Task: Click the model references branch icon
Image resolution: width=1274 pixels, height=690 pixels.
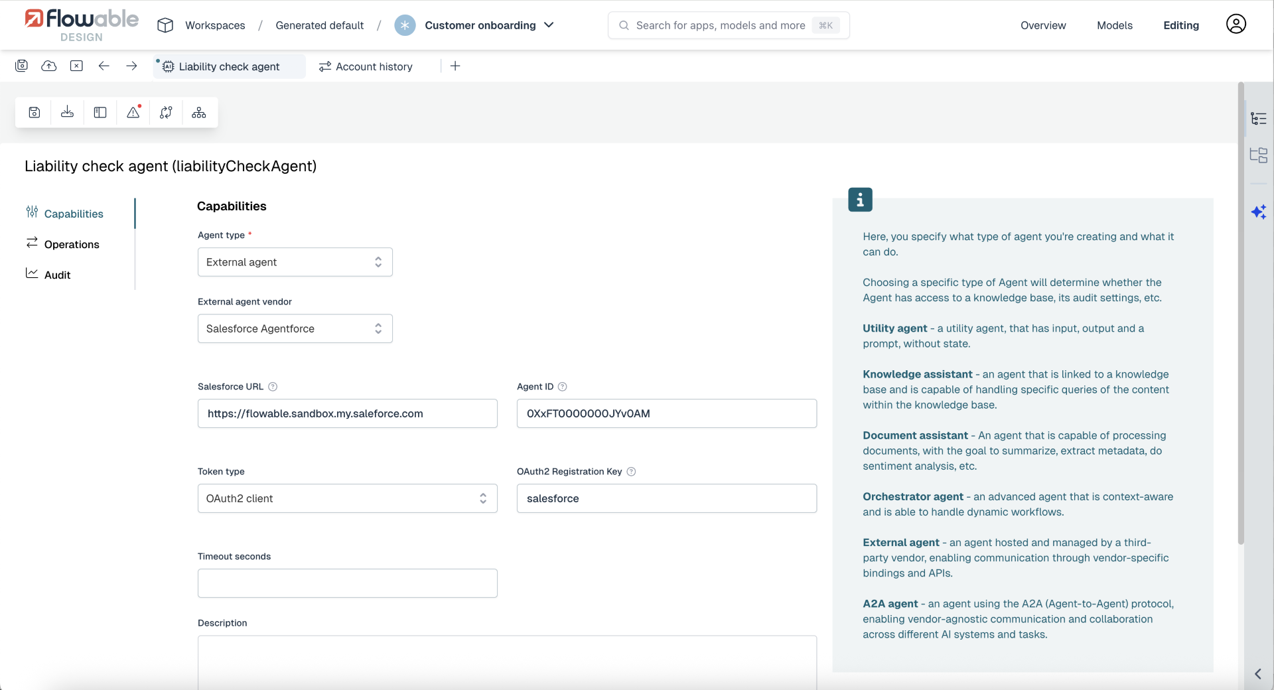Action: [x=166, y=113]
